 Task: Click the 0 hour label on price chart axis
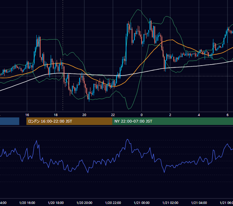click(x=142, y=115)
